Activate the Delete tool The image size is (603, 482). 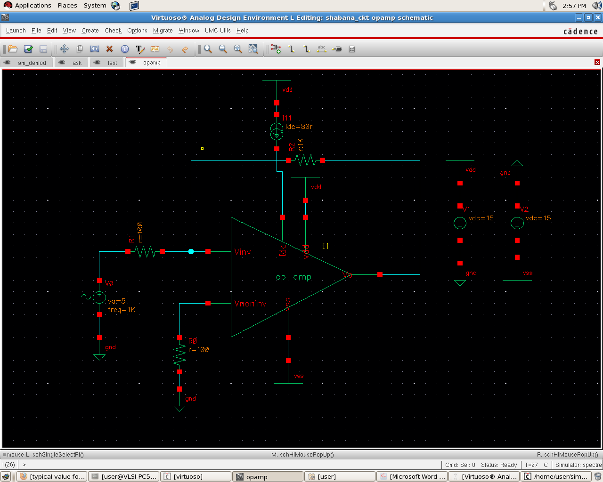coord(109,49)
